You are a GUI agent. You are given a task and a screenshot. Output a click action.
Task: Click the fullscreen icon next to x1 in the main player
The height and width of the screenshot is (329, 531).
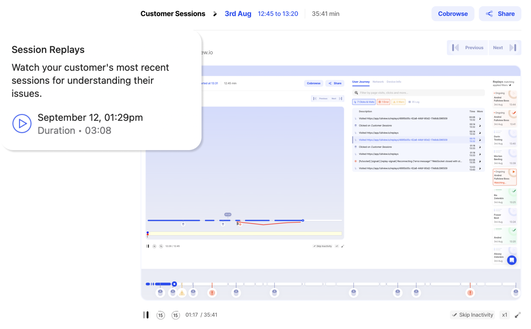518,315
